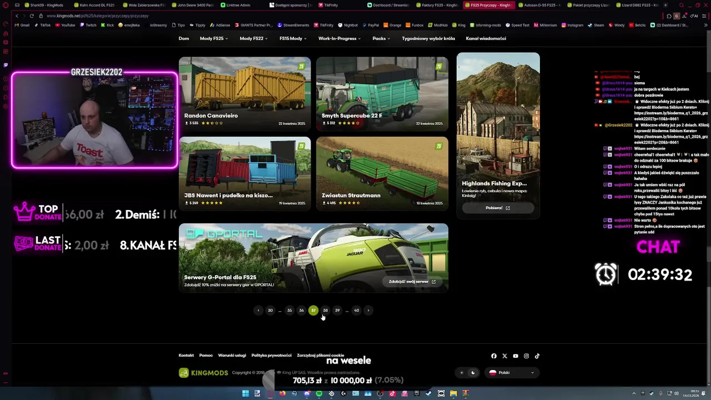This screenshot has height=400, width=711.
Task: Open the Steam bookmark
Action: click(x=596, y=25)
